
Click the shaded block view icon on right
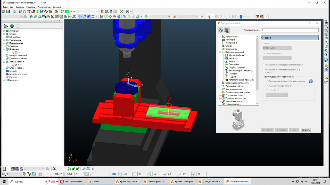326,60
